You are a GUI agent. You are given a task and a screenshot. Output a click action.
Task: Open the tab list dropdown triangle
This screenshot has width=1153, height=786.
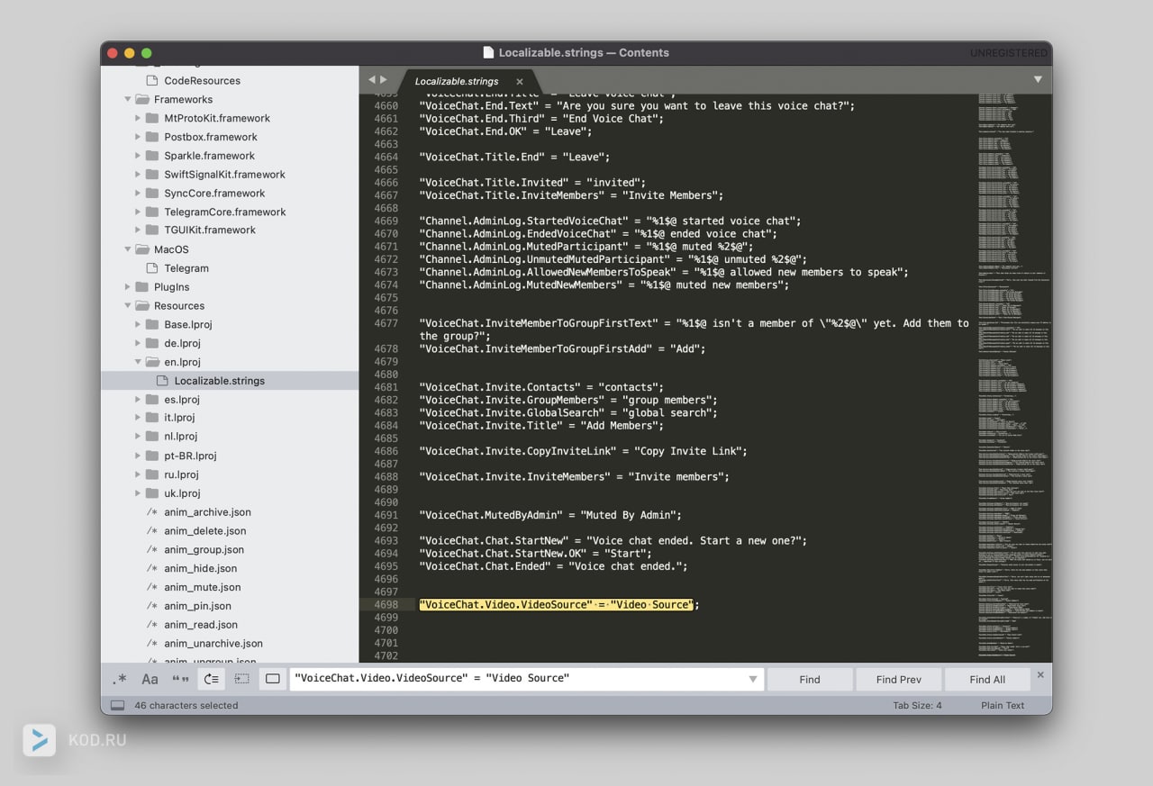(x=1038, y=79)
